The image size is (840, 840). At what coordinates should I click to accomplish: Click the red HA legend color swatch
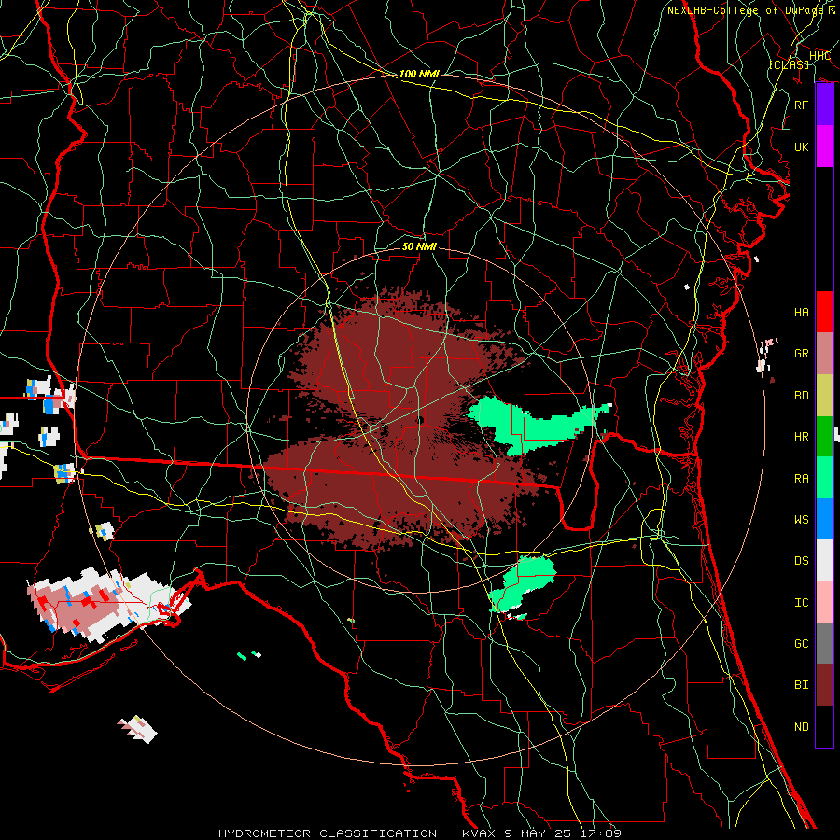click(x=824, y=312)
